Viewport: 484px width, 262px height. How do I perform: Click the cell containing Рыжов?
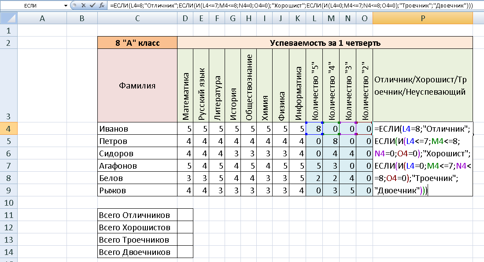137,190
